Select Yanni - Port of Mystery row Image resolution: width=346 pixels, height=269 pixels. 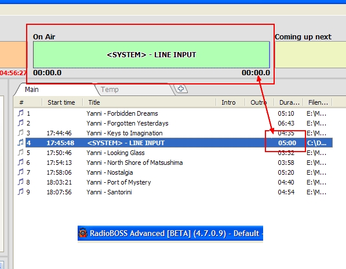173,182
